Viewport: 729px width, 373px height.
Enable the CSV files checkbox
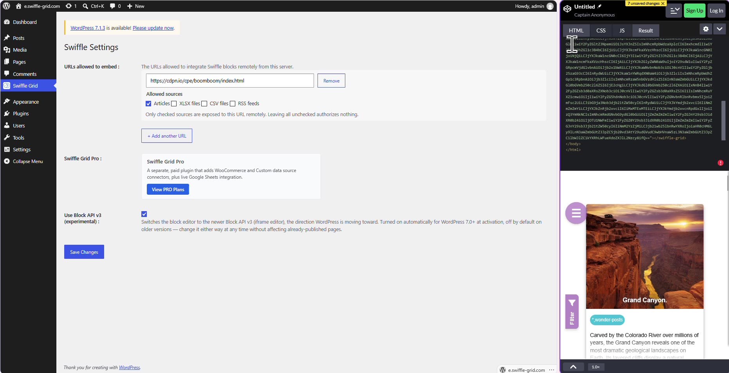click(x=204, y=104)
